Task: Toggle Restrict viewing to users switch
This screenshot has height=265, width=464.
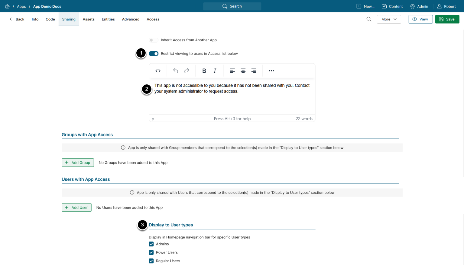Action: point(154,54)
